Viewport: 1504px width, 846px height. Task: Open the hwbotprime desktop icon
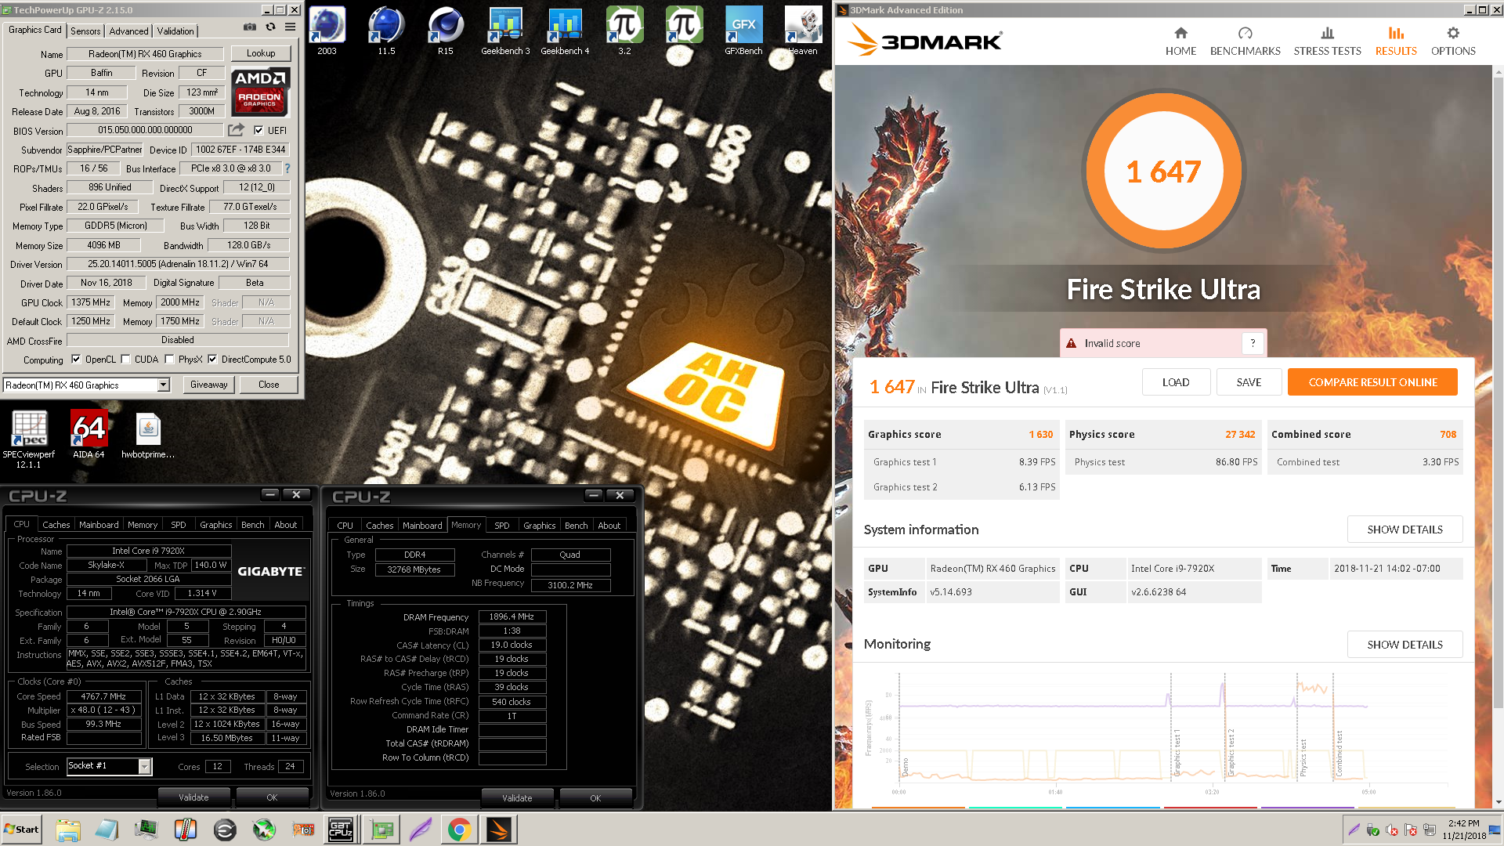(148, 435)
